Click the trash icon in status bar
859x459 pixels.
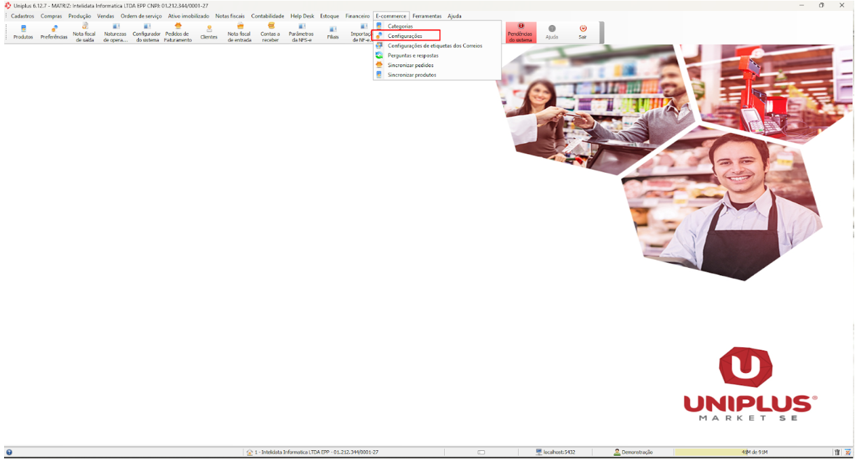(837, 452)
